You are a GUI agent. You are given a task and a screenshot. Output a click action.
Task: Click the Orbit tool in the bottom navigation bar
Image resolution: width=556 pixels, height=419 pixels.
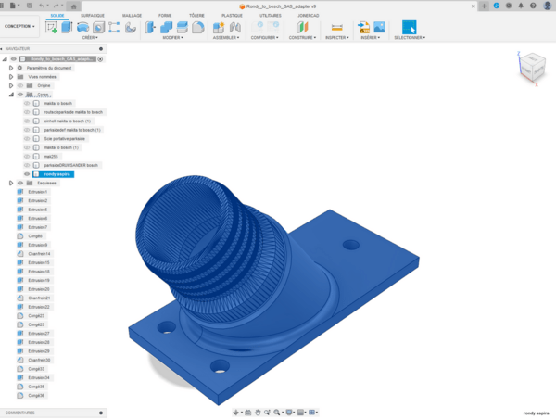click(x=237, y=412)
